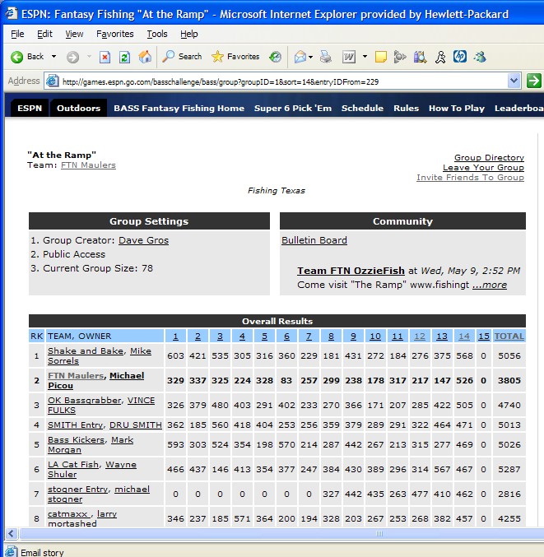Open the Favorites star button
The image size is (544, 557).
(x=235, y=57)
